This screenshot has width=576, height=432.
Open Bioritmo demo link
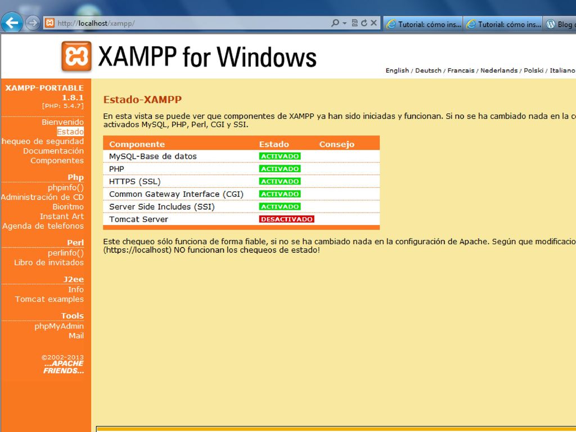coord(68,207)
